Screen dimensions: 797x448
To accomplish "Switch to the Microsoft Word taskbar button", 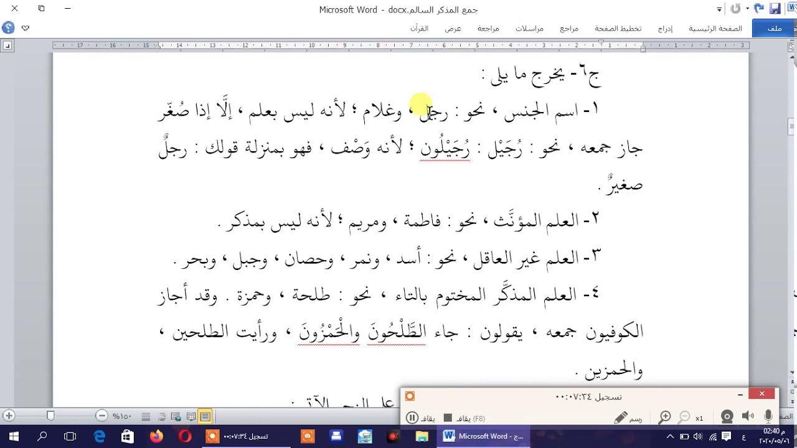I will (x=484, y=437).
